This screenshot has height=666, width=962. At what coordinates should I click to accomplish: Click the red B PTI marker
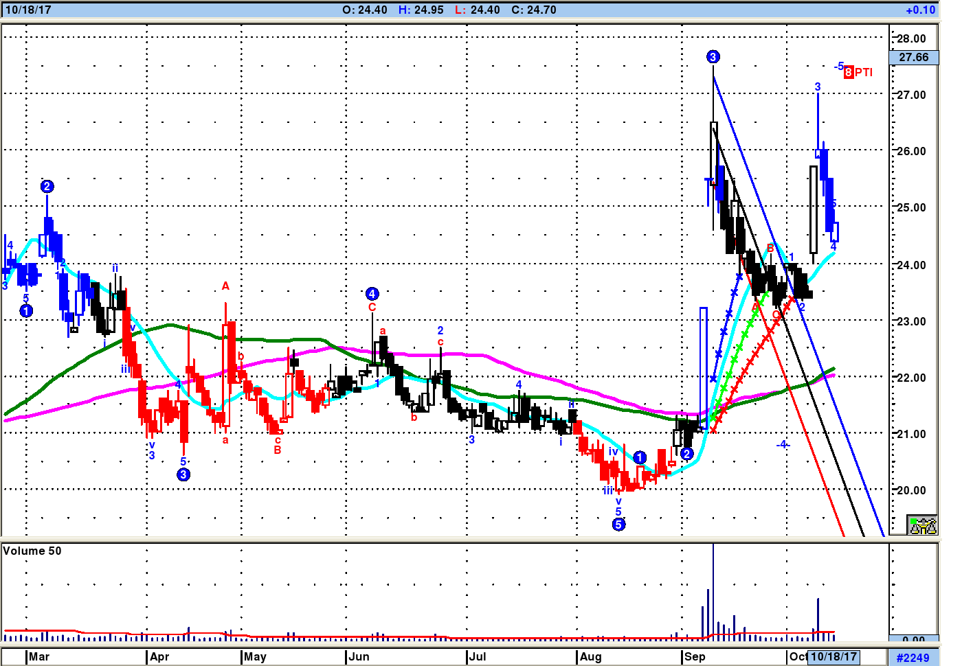tap(858, 72)
